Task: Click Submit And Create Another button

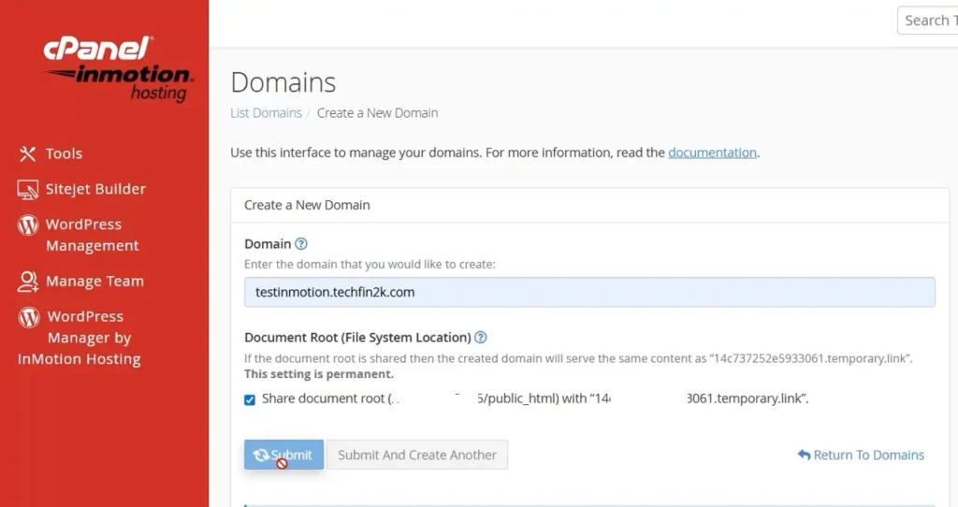Action: point(417,455)
